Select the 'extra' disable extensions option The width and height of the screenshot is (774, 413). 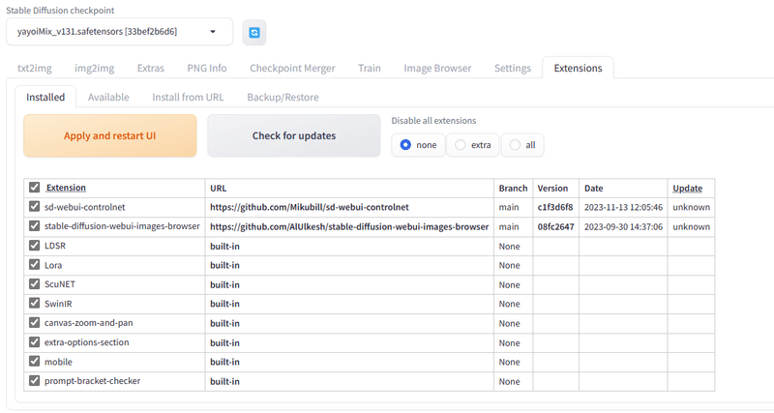[x=472, y=145]
